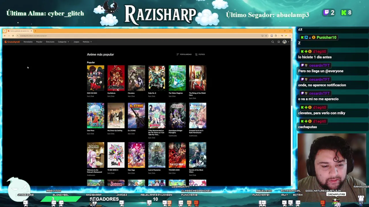Open the watchlist bookmark icon
369x207 pixels.
[278, 42]
